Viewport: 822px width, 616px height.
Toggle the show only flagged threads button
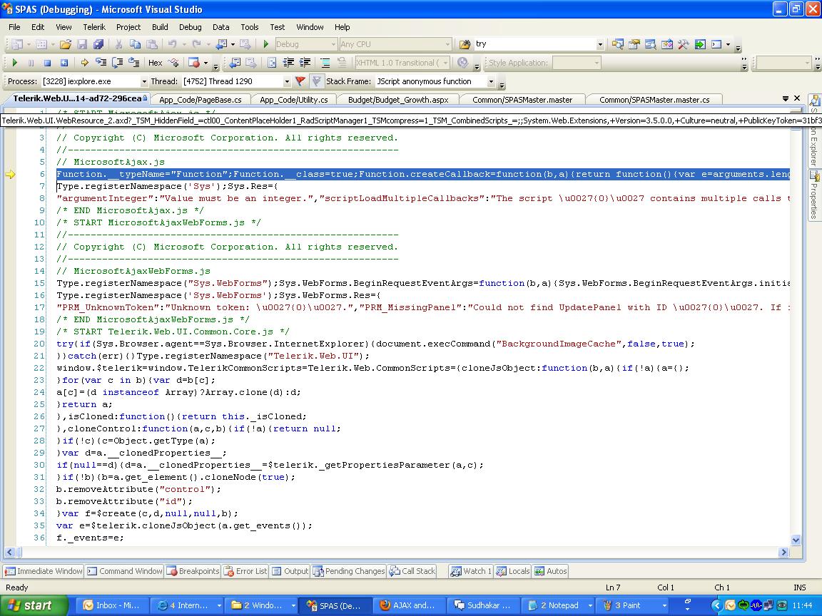(x=317, y=81)
